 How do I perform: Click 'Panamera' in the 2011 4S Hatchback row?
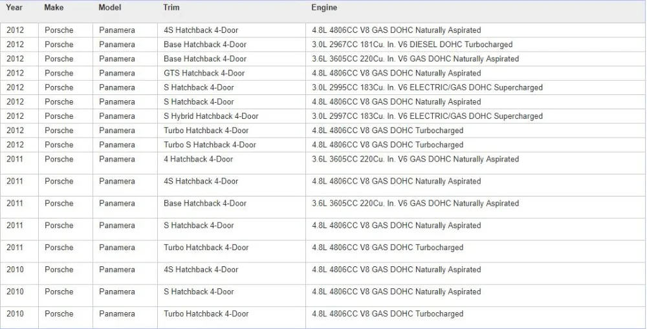[x=117, y=182]
